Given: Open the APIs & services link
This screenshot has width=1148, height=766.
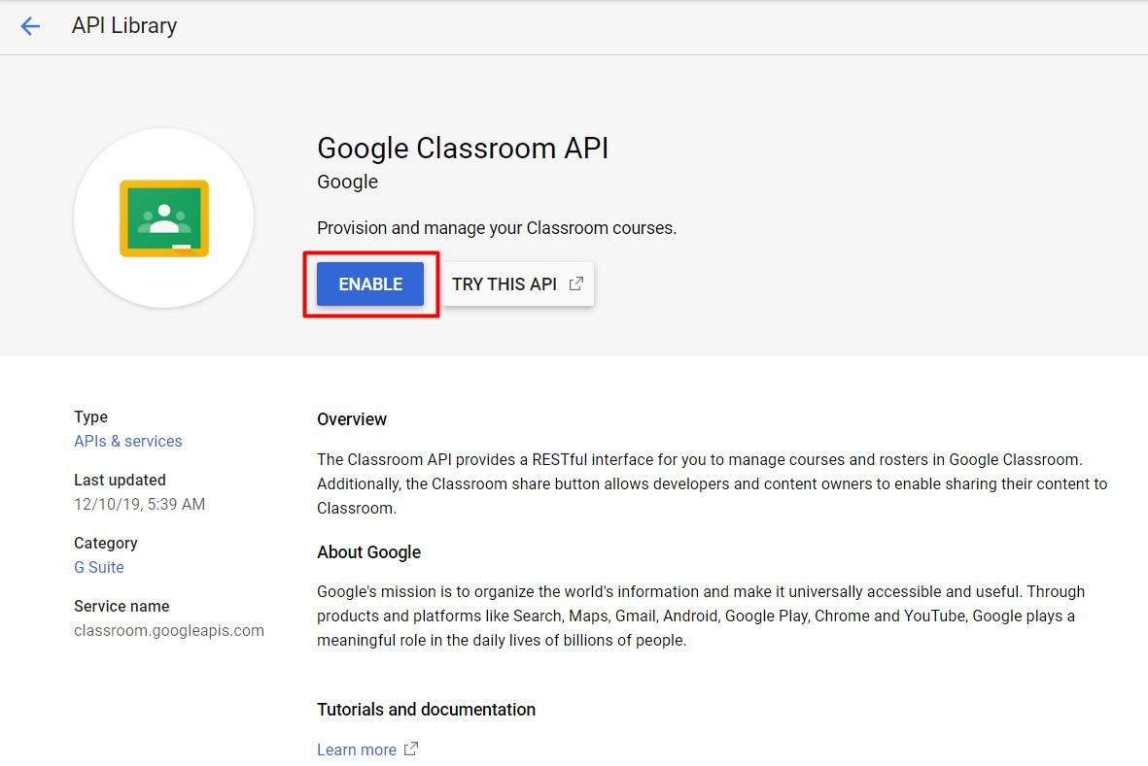Looking at the screenshot, I should [x=127, y=441].
